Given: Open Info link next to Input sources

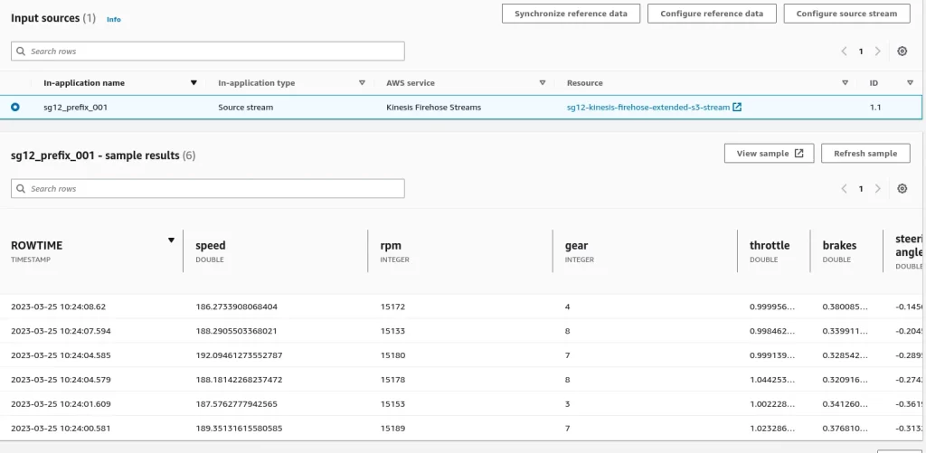Looking at the screenshot, I should click(x=113, y=20).
